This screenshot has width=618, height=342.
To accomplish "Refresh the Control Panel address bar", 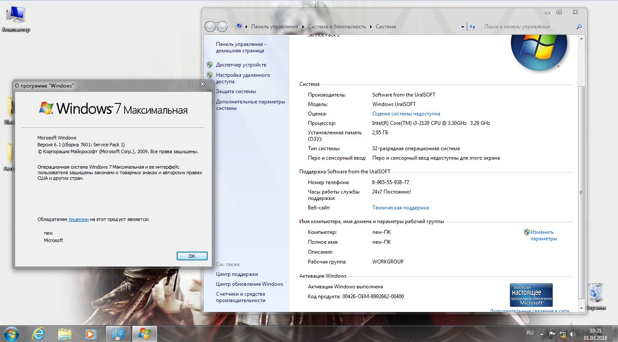I will (472, 27).
